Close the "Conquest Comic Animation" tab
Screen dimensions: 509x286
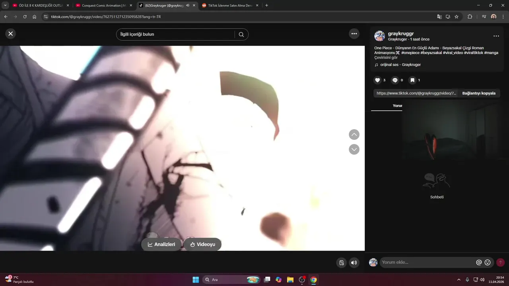(131, 6)
